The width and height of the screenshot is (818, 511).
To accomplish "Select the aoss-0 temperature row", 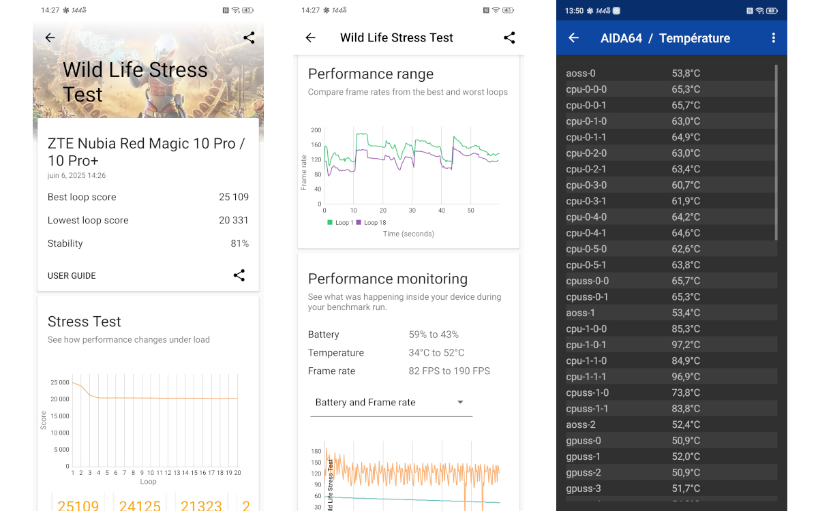I will click(670, 73).
